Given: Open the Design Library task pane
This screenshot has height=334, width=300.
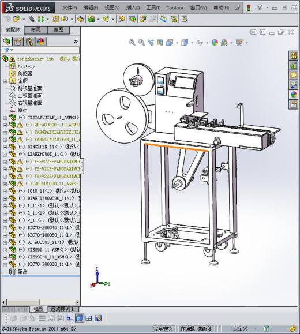Looking at the screenshot, I should point(294,65).
